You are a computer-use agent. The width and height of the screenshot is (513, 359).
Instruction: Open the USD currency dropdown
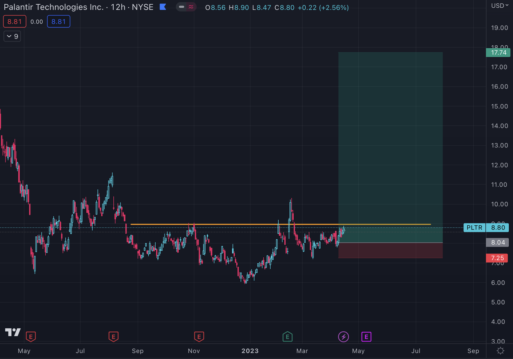coord(500,6)
